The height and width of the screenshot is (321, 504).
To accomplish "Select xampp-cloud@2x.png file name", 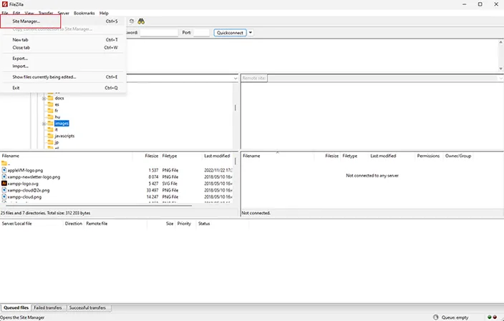I will click(x=29, y=190).
